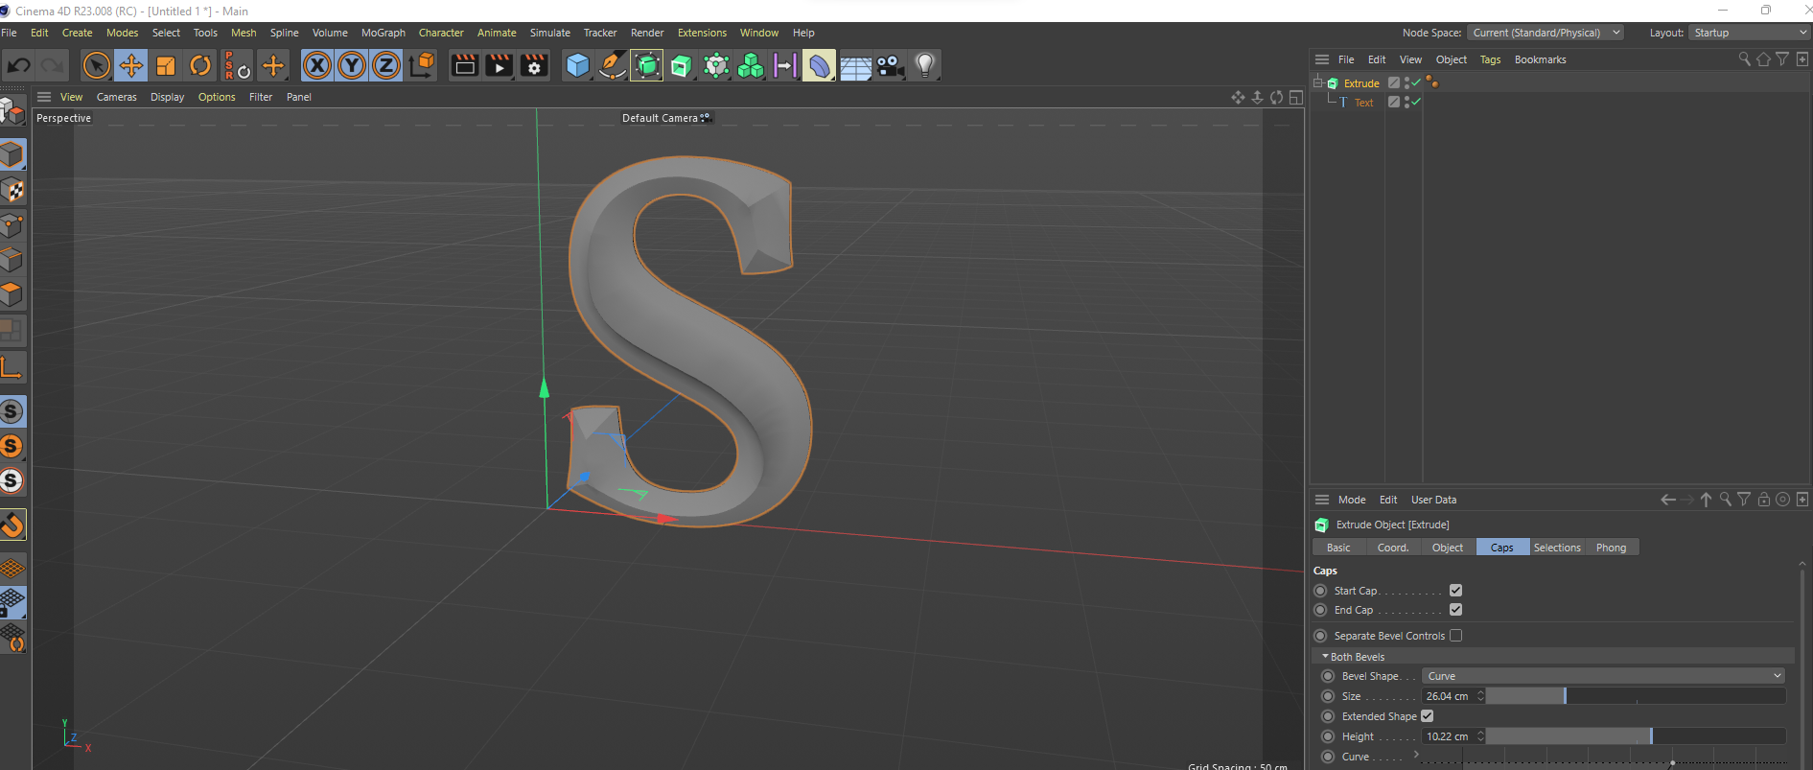
Task: Add a Camera object
Action: pyautogui.click(x=891, y=65)
